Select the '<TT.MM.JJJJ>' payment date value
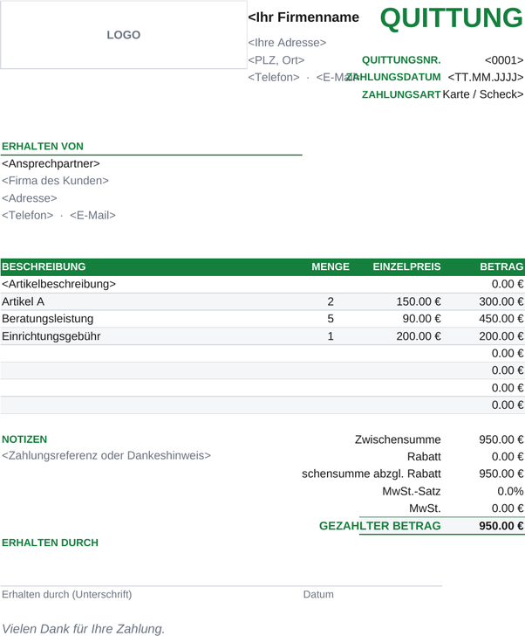This screenshot has width=525, height=636. click(x=486, y=77)
